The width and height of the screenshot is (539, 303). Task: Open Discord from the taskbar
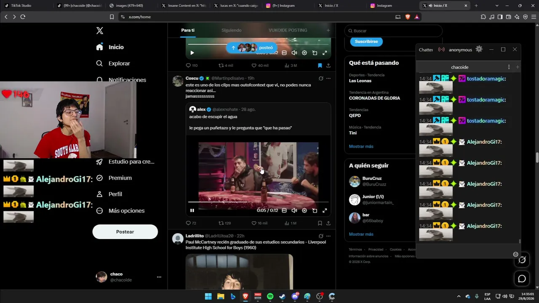pos(295,296)
